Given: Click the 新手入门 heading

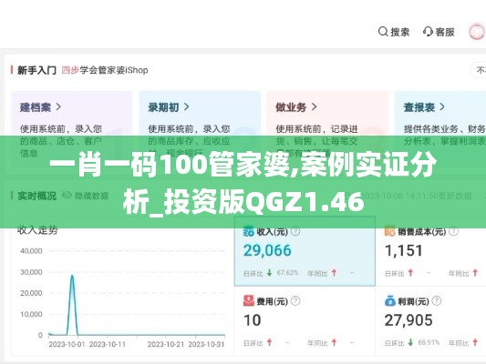Looking at the screenshot, I should click(36, 70).
